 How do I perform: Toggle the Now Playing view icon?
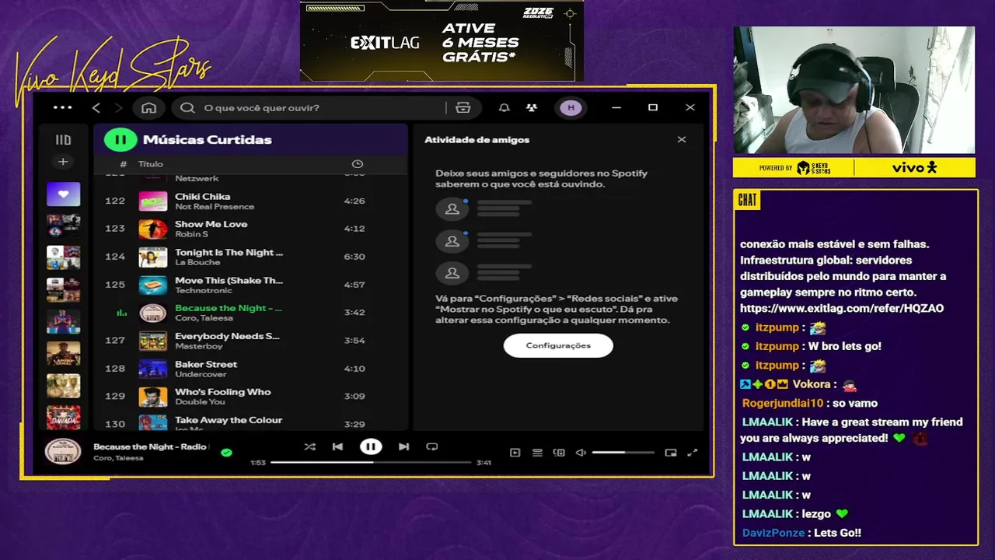515,453
